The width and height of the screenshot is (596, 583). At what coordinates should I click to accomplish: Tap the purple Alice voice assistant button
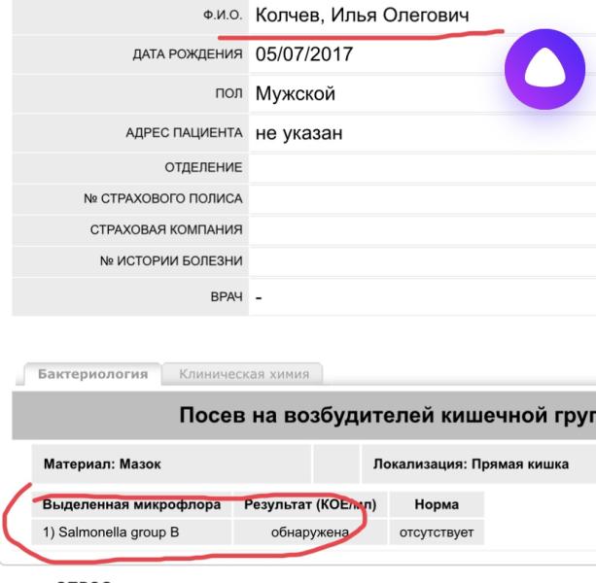pyautogui.click(x=544, y=70)
